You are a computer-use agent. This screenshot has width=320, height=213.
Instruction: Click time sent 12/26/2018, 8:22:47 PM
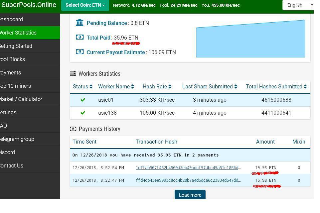(98, 180)
